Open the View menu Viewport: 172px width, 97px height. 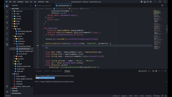point(27,2)
